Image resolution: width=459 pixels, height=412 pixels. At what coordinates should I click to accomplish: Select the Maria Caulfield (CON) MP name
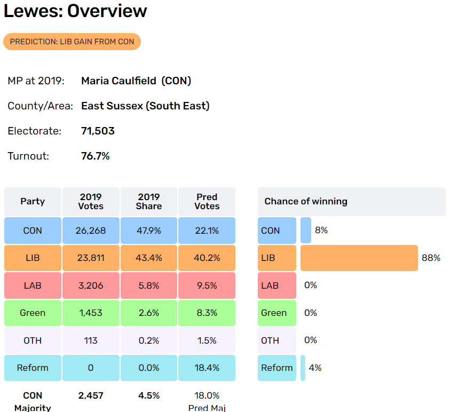pos(136,81)
